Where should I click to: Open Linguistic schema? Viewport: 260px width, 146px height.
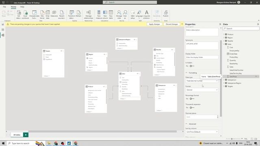click(x=147, y=14)
